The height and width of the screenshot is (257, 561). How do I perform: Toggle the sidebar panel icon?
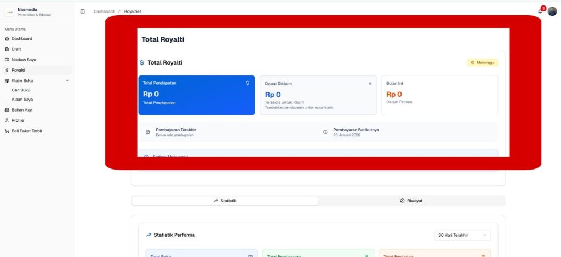83,11
